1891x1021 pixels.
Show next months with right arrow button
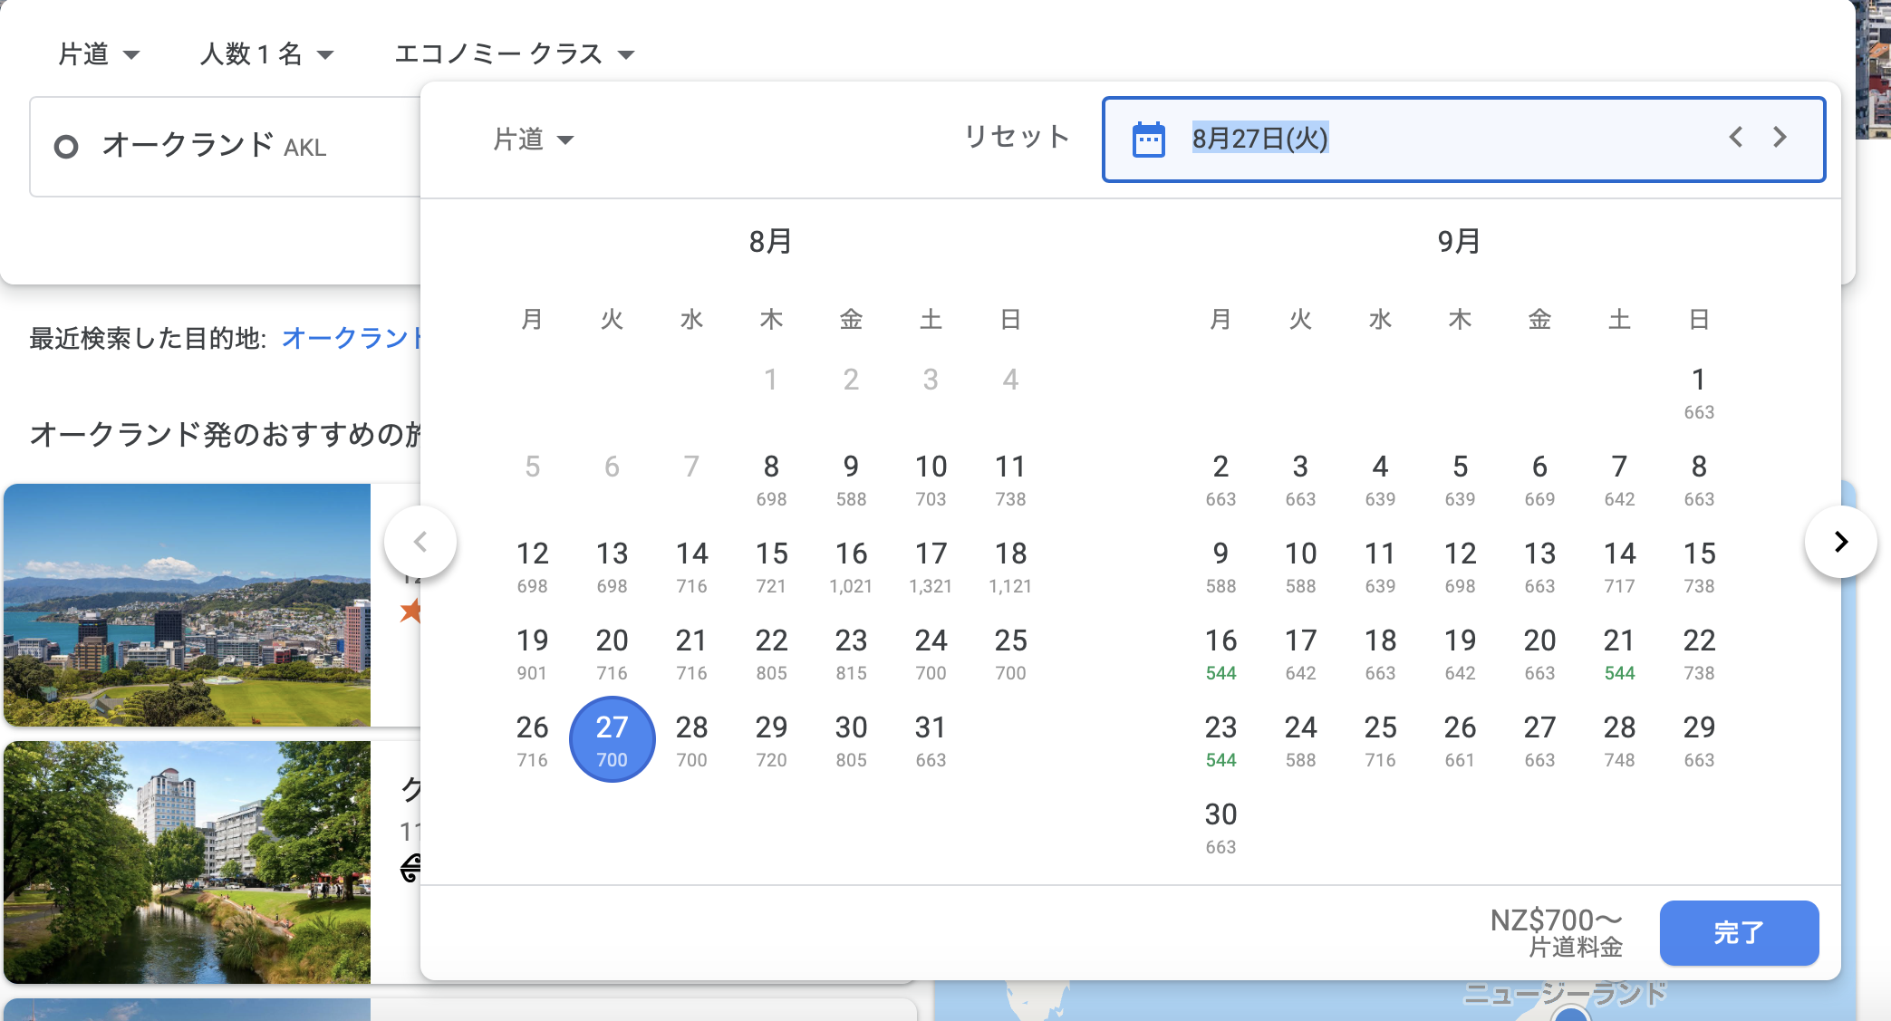pyautogui.click(x=1840, y=542)
